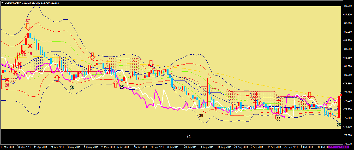Click the USDJPY,Daily chart title
This screenshot has width=354, height=150.
pos(13,3)
